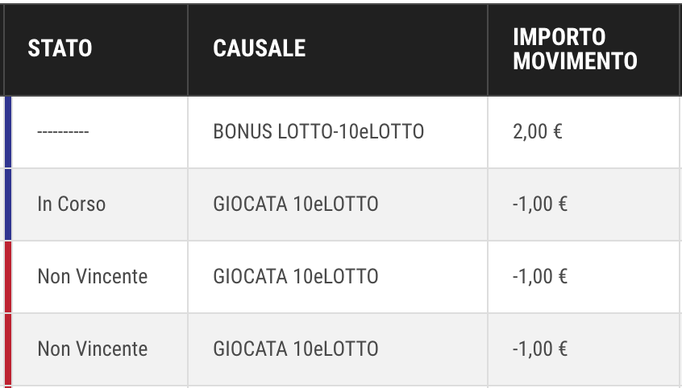
Task: Click the blue status bar beside In Corso
Action: 8,204
